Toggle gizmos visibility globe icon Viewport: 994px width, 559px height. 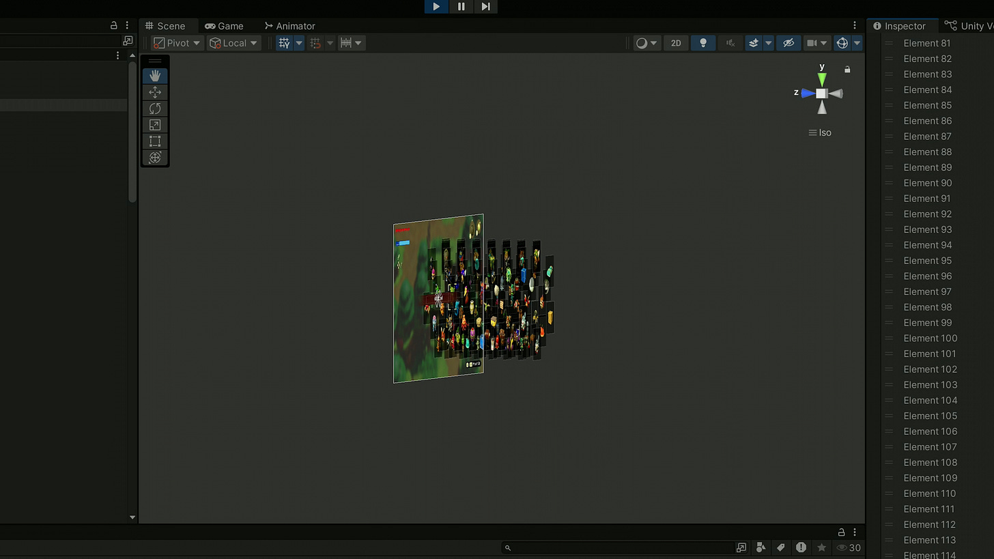tap(842, 43)
